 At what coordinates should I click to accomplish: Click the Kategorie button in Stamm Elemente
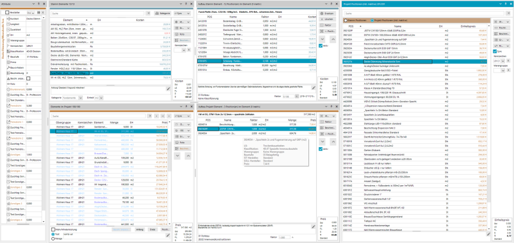point(163,14)
